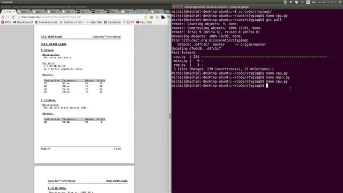
Task: Open the keyboard layout indicator
Action: point(308,2)
